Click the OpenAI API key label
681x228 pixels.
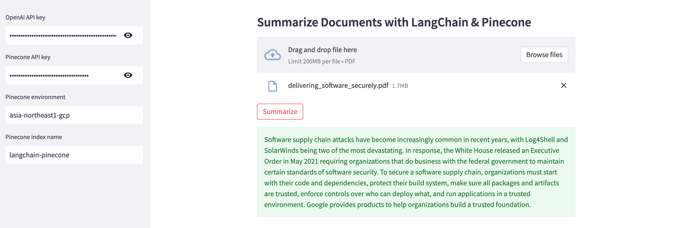click(x=25, y=17)
